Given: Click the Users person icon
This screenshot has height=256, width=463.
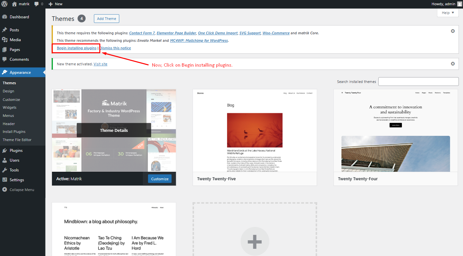Looking at the screenshot, I should point(5,160).
